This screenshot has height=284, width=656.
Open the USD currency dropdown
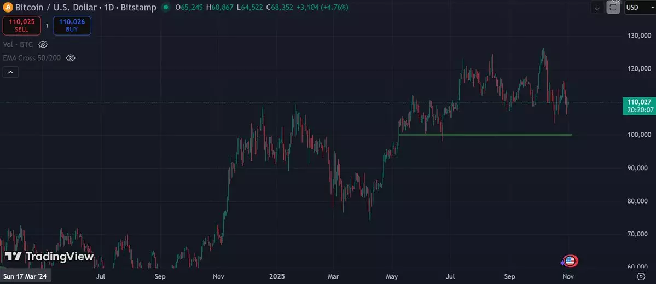click(x=637, y=7)
